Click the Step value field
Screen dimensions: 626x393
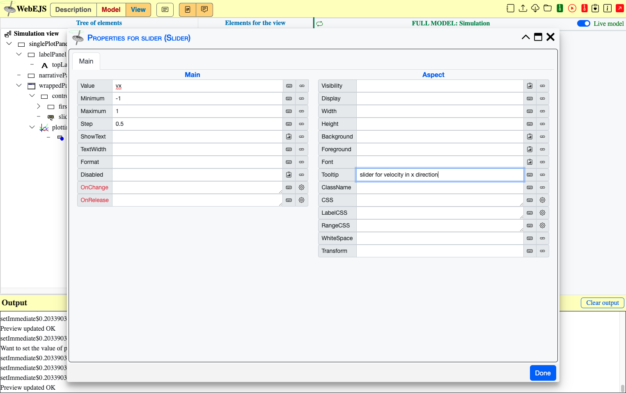[197, 124]
